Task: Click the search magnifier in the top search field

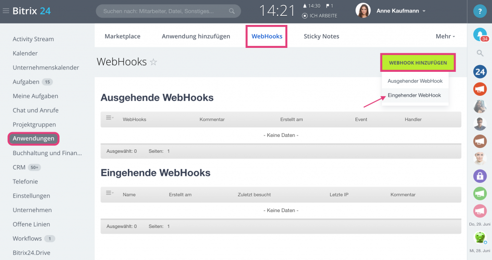Action: click(232, 11)
